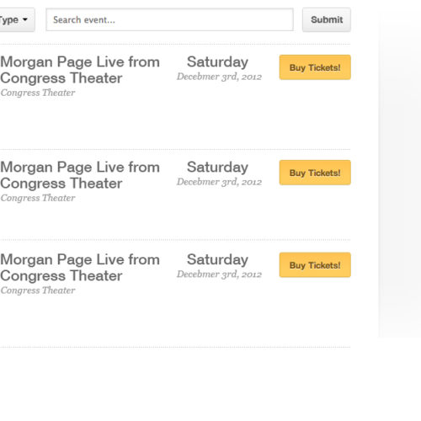
Task: Select Congress Theater venue under the second event
Action: coord(38,198)
